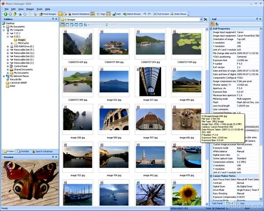
Task: Open the Batch Resize tool
Action: [132, 14]
